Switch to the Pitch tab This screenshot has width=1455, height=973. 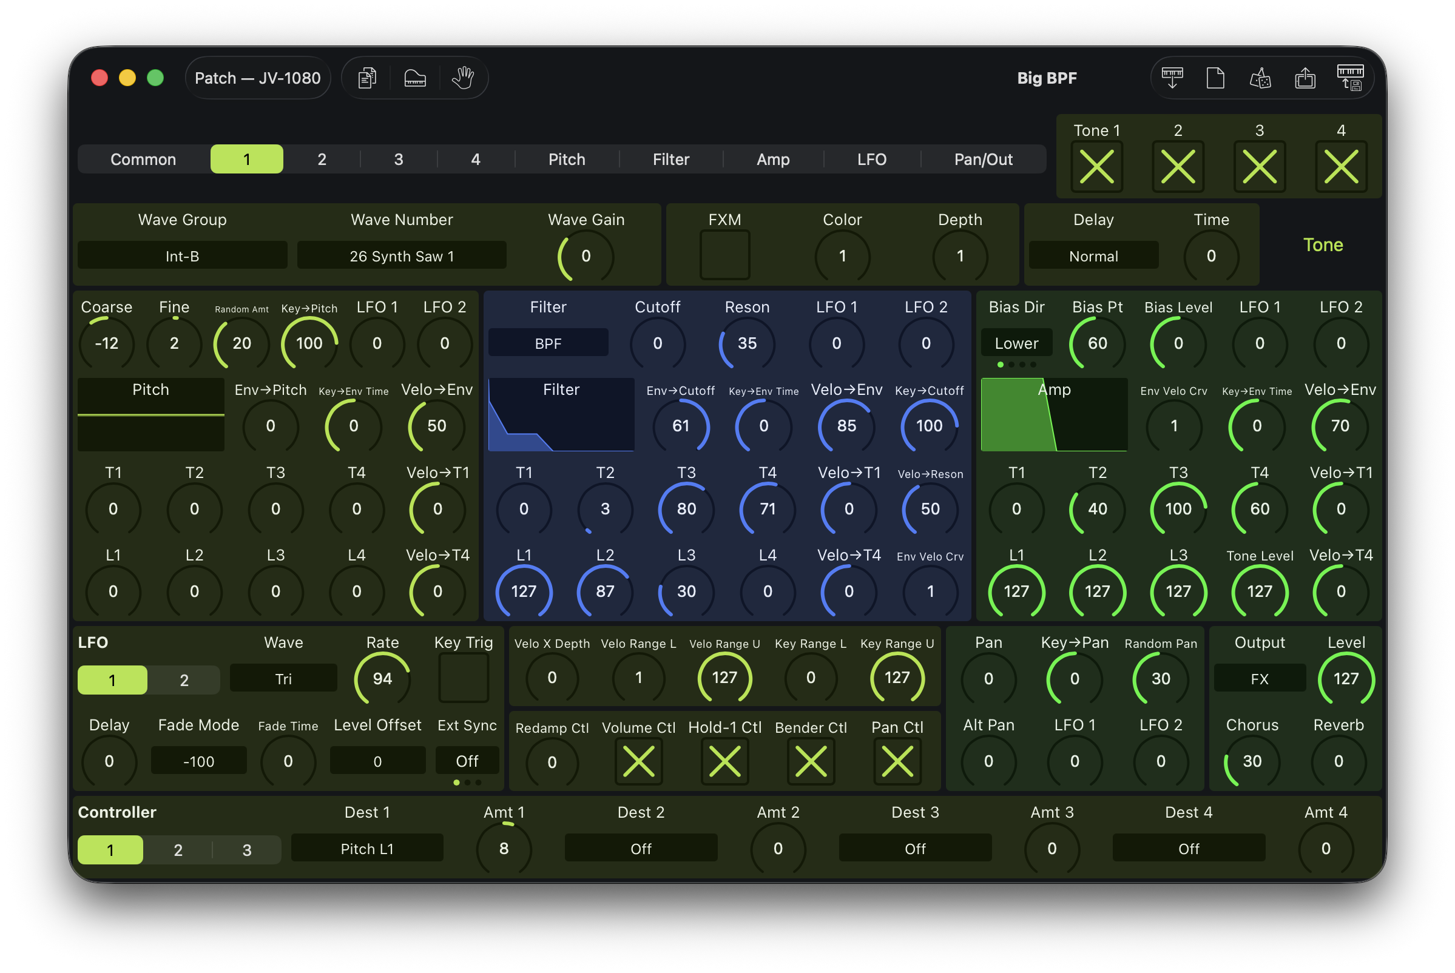coord(567,160)
